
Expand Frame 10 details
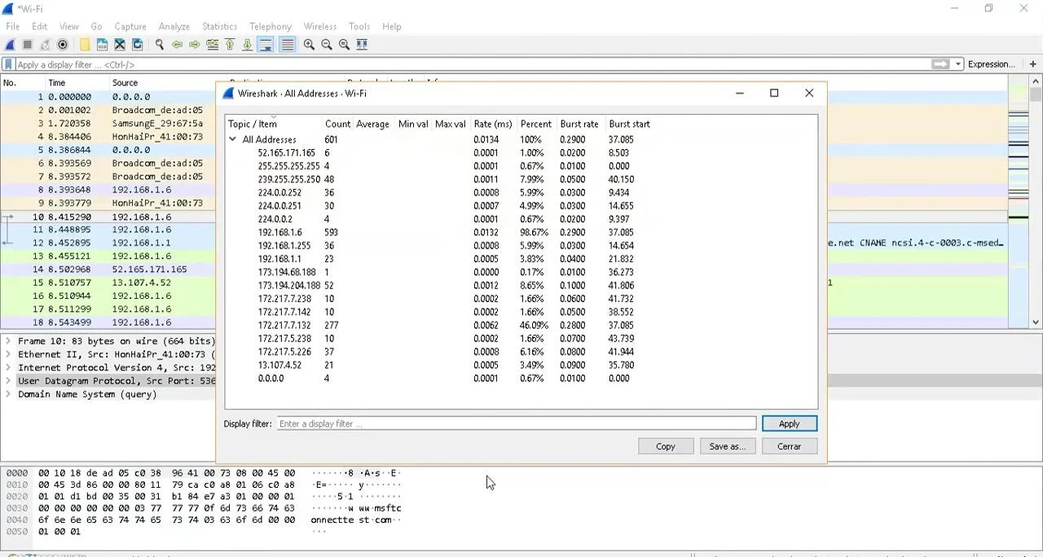[x=8, y=341]
